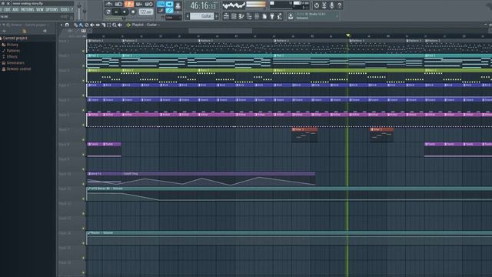Toggle mute switch for Track 4
Image resolution: width=492 pixels, height=277 pixels.
tap(83, 95)
